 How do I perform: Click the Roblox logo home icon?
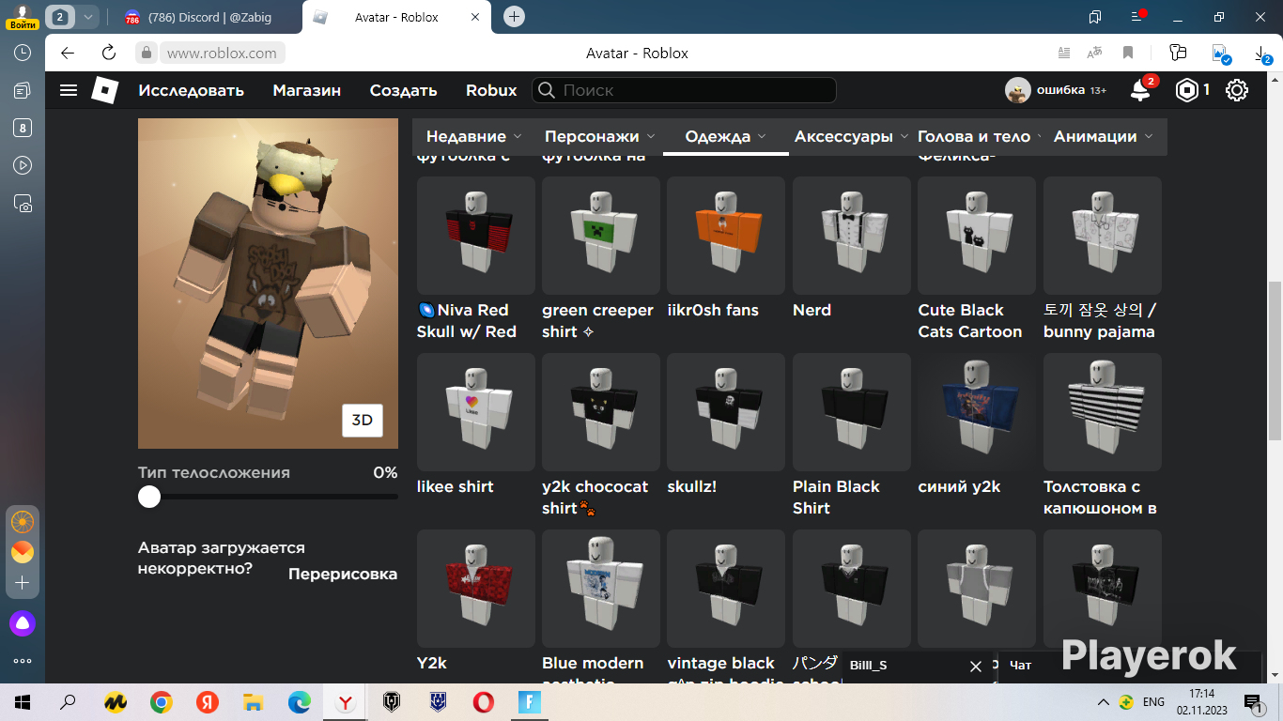(104, 90)
